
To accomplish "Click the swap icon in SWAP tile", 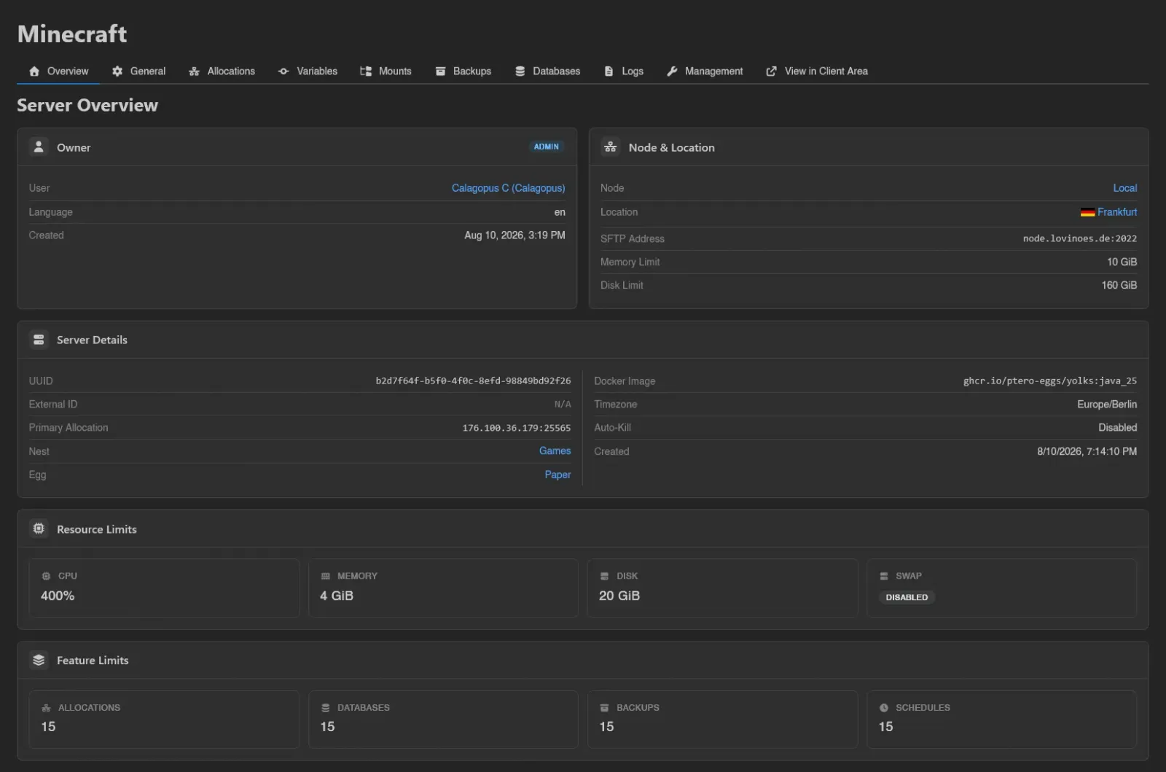I will [883, 576].
